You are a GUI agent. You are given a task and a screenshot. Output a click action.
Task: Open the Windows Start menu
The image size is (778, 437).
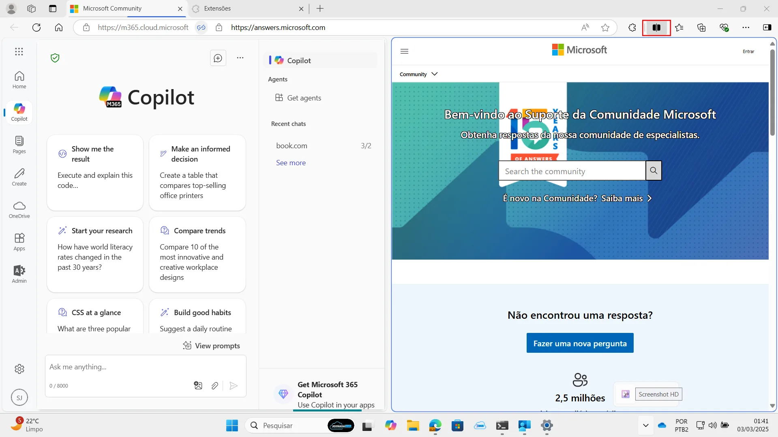[232, 426]
